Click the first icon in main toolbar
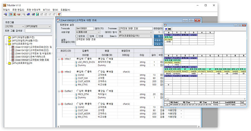Screen dimensions: 251x131 (5, 15)
